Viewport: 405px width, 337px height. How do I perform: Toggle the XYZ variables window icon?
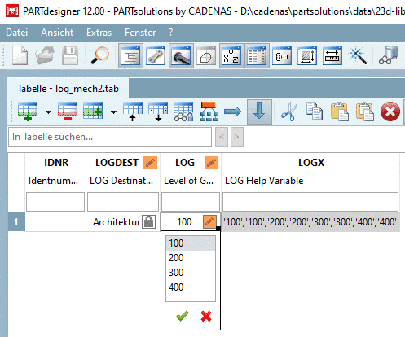(x=231, y=56)
